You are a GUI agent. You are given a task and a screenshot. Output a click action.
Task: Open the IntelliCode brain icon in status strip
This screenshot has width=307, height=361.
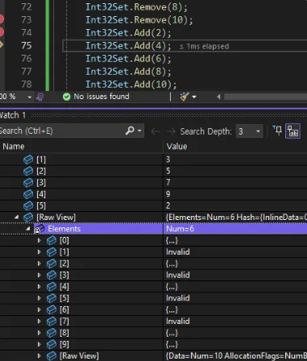(x=39, y=97)
